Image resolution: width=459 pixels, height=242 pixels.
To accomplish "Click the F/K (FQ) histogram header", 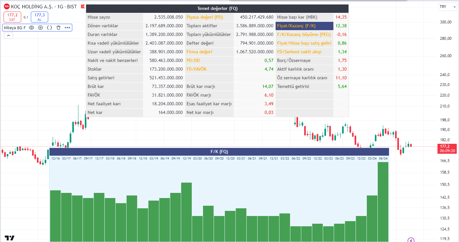I will tap(219, 151).
